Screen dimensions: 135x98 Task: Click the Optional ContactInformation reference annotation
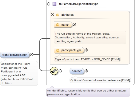click(100, 80)
